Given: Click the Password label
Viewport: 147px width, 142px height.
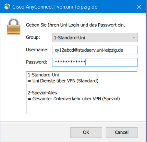Looking at the screenshot, I should [37, 62].
